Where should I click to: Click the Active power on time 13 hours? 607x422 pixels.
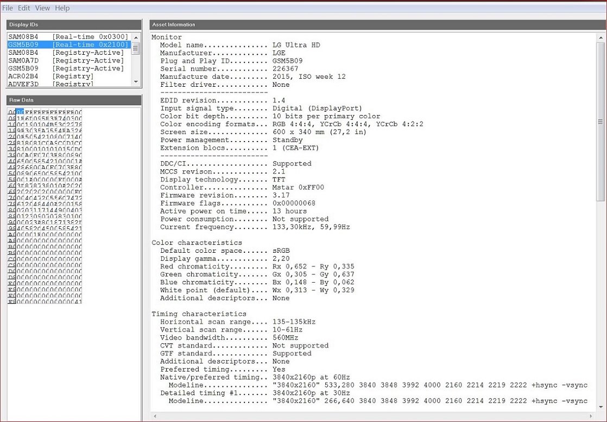click(289, 211)
